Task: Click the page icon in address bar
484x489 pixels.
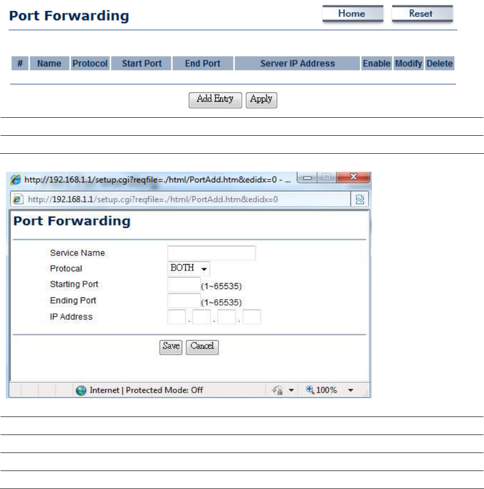Action: point(18,199)
